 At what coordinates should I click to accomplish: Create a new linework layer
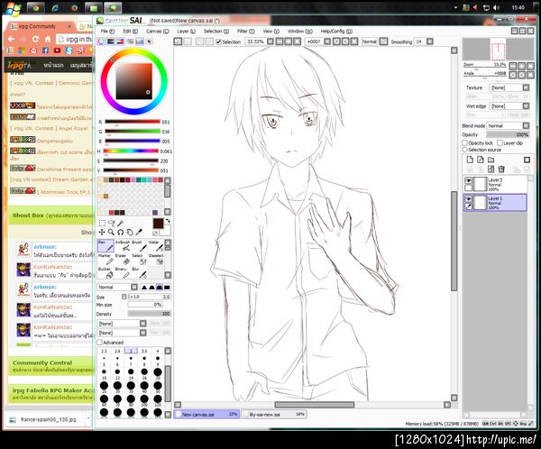click(481, 160)
